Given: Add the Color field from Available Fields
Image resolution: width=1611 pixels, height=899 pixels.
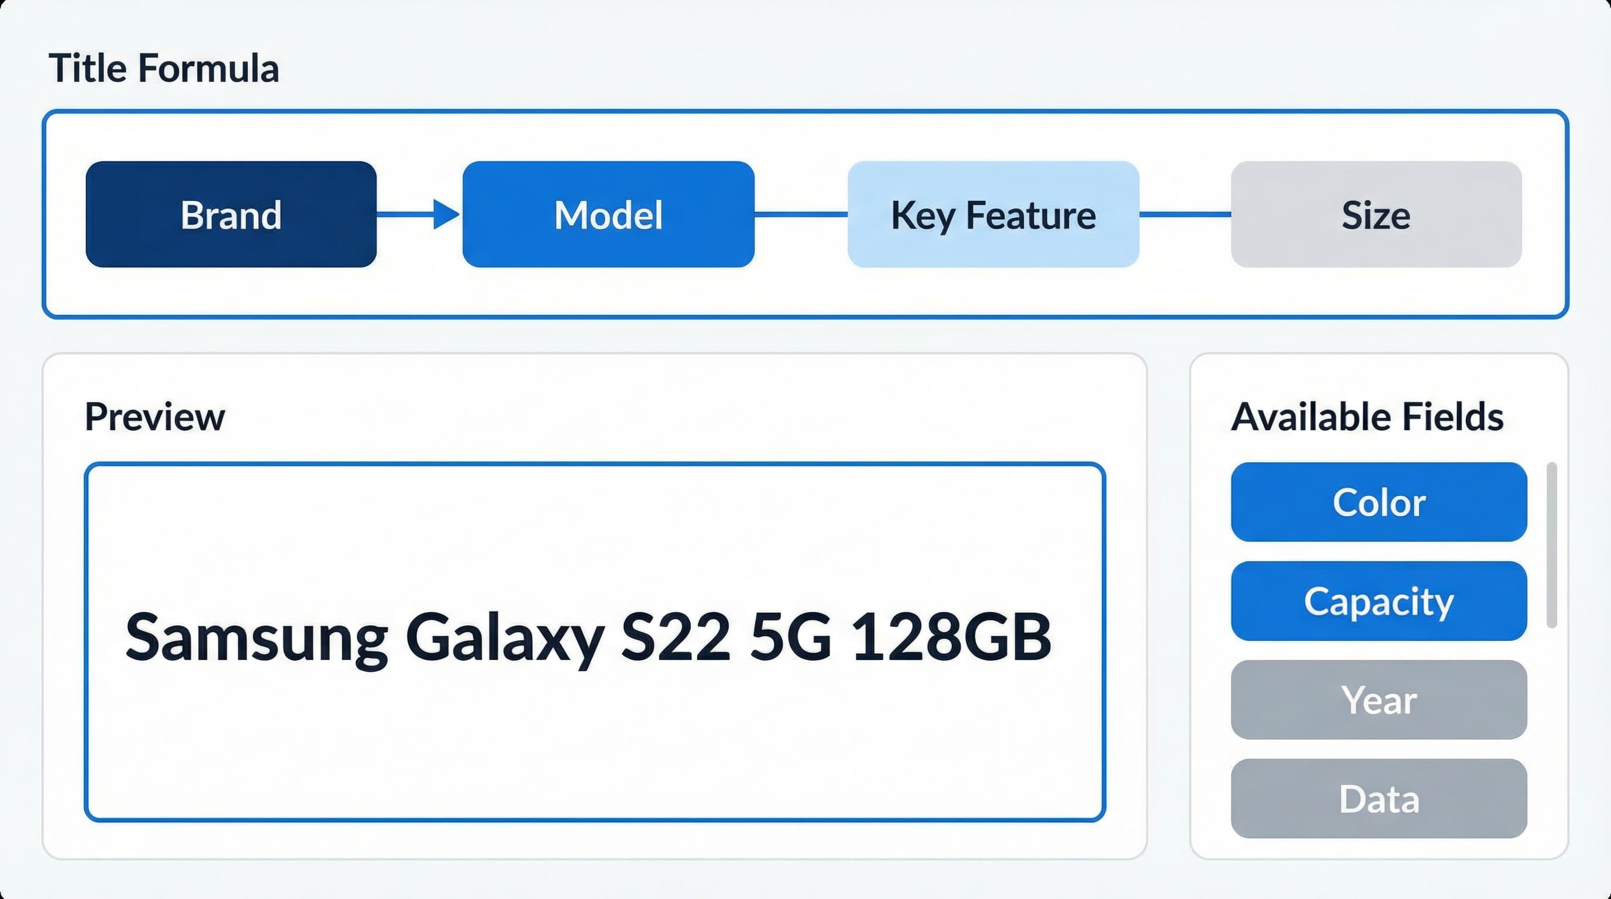Looking at the screenshot, I should 1379,502.
